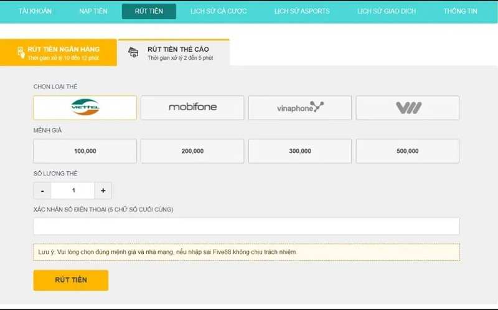Pick the 300,000 denomination option
Viewport: 498px width, 310px height.
299,151
